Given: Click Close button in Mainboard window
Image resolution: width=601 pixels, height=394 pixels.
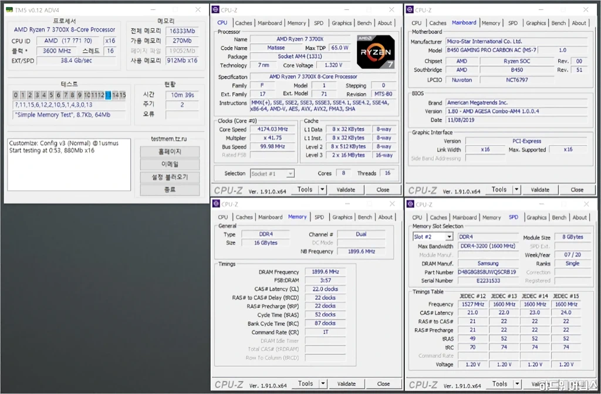Looking at the screenshot, I should pos(577,190).
